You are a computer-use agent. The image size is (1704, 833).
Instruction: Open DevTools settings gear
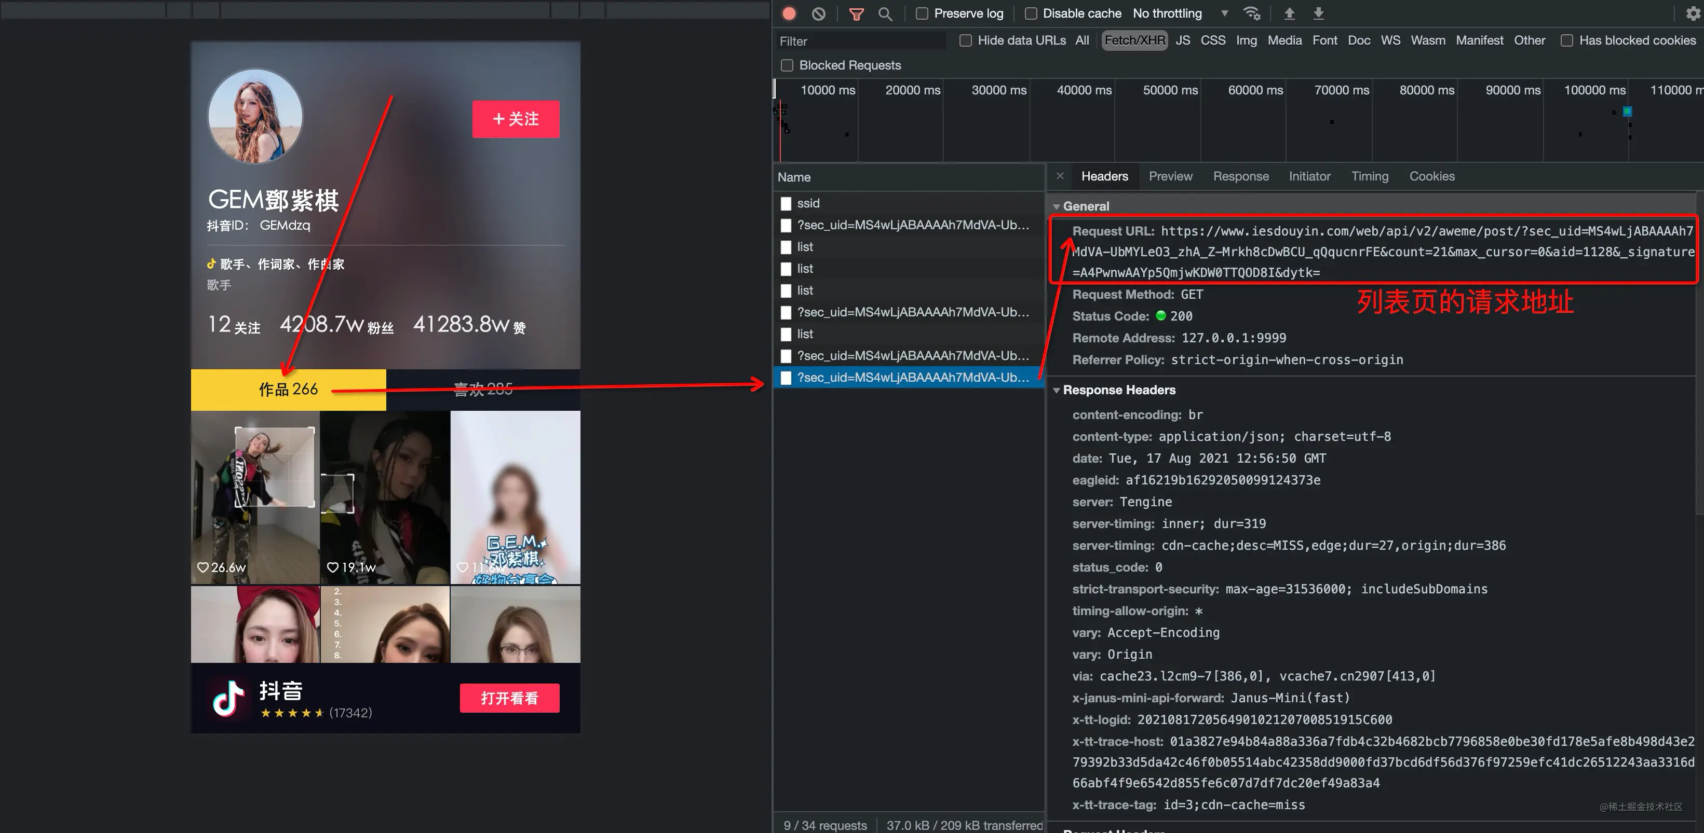(x=1693, y=13)
